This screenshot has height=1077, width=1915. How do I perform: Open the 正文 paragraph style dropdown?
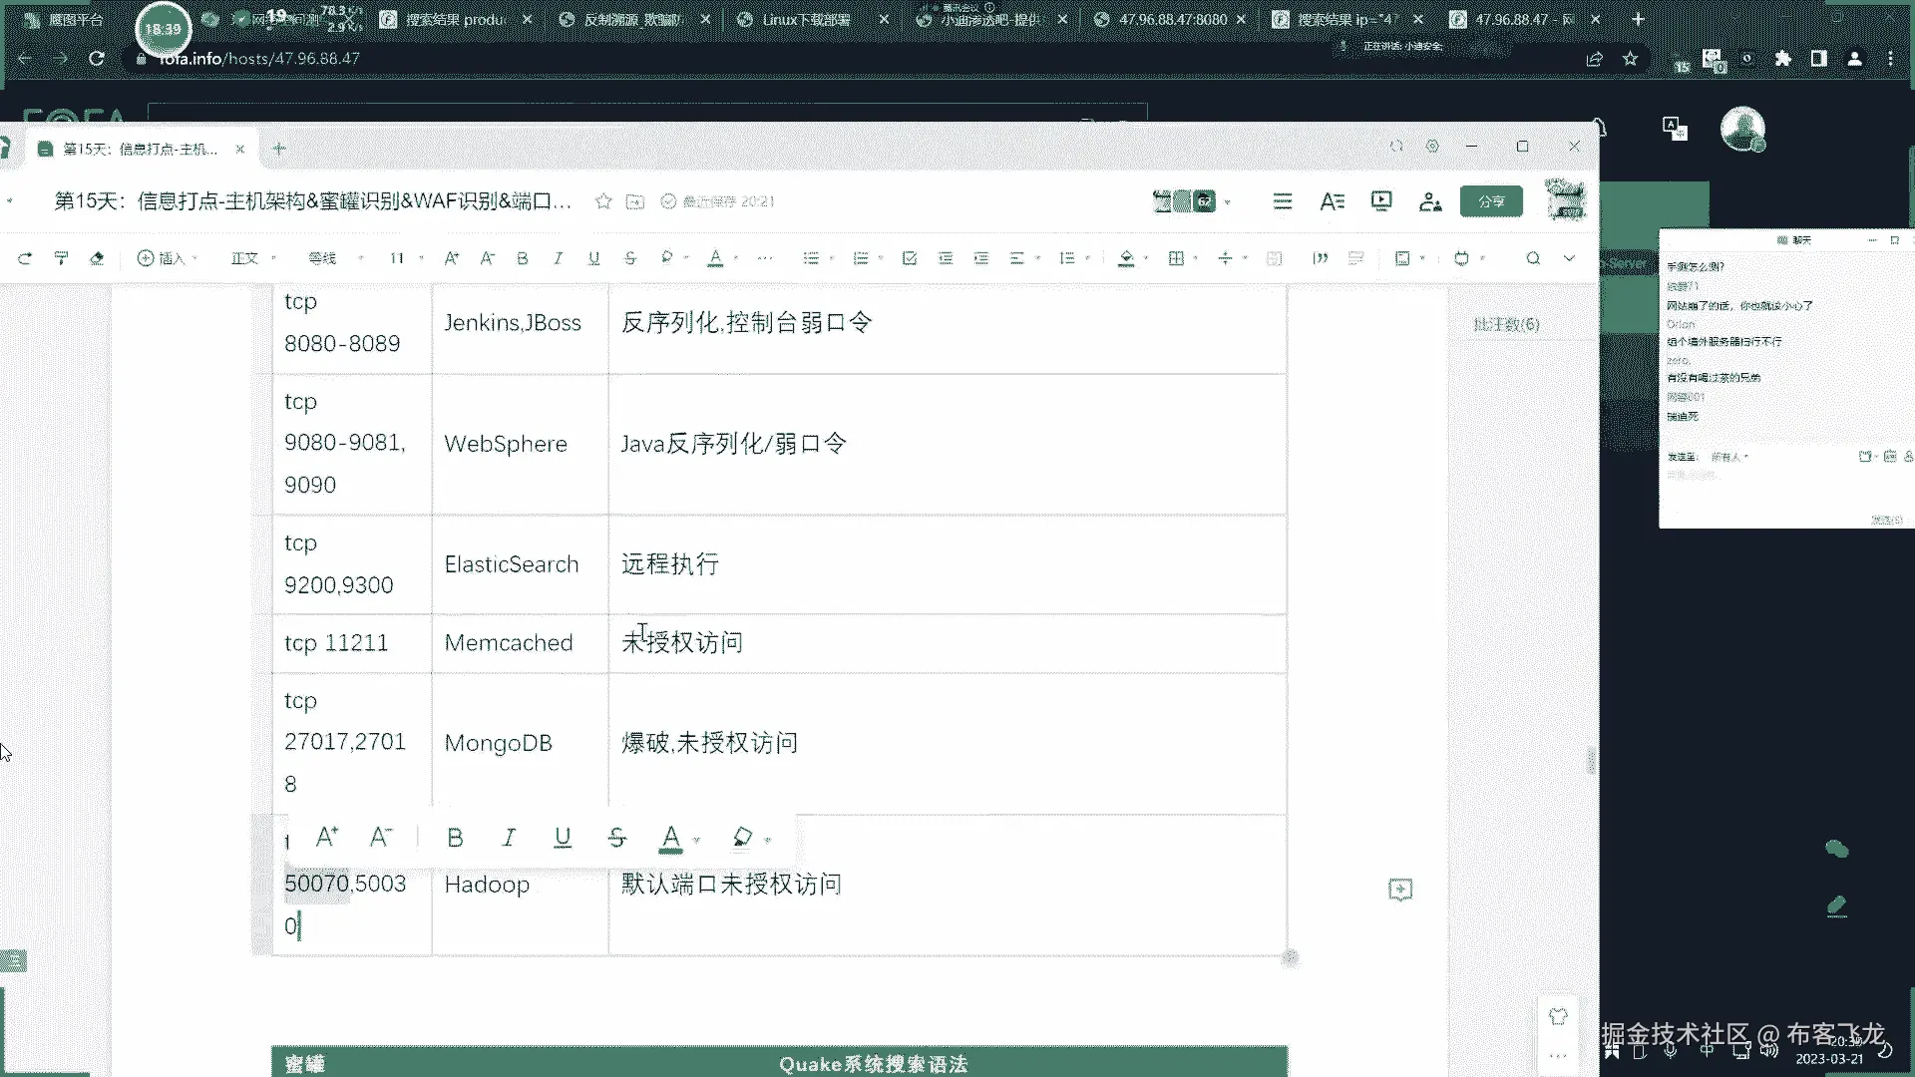(252, 258)
